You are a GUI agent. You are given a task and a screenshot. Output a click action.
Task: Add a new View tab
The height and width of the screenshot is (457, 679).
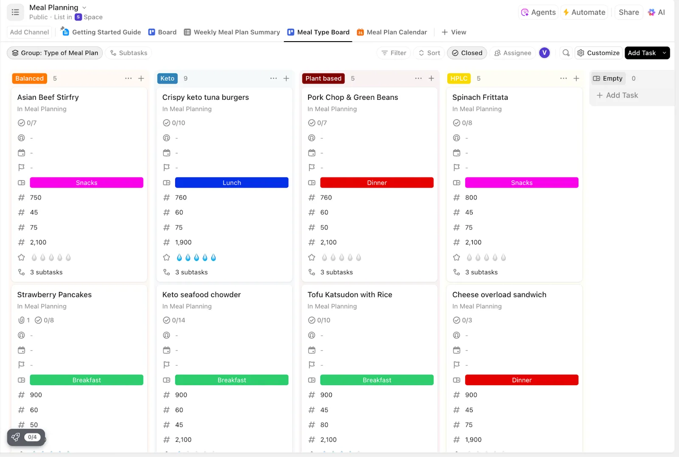point(454,32)
